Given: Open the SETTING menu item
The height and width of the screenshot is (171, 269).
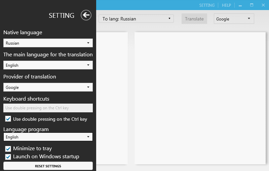Looking at the screenshot, I should click(207, 5).
